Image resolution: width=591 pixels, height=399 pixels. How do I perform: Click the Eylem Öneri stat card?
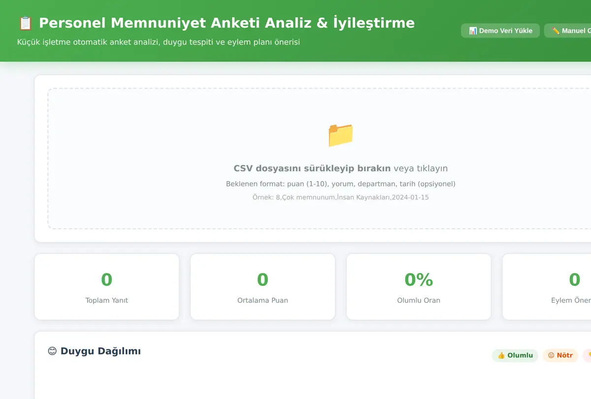[x=547, y=287]
